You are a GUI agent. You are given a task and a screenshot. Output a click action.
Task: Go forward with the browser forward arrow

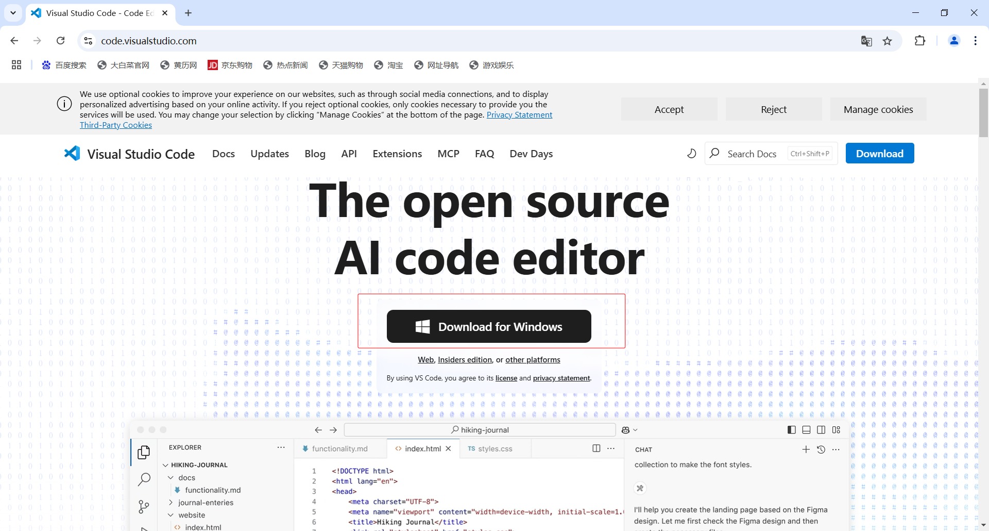click(37, 41)
